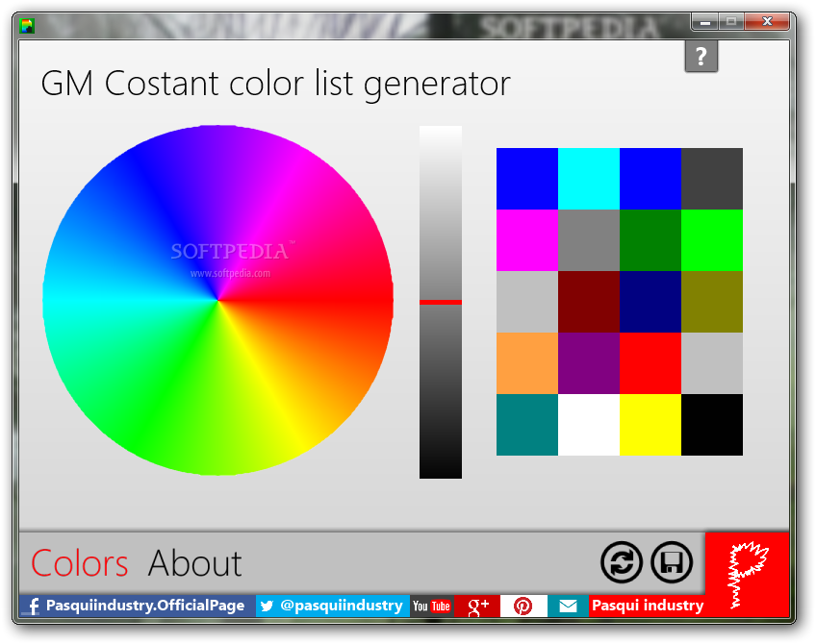Switch to the About tab
Viewport: 816px width, 644px height.
click(x=195, y=563)
